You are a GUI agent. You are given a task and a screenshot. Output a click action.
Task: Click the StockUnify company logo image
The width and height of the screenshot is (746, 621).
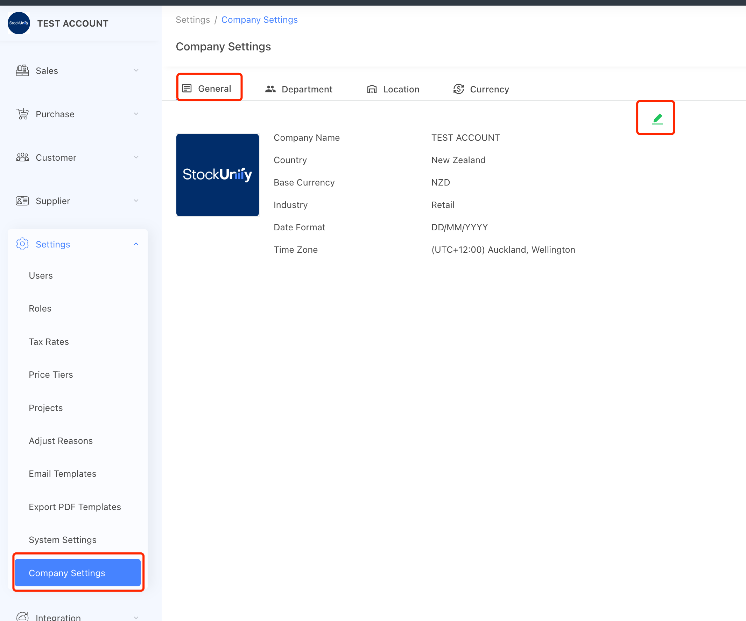(x=217, y=175)
